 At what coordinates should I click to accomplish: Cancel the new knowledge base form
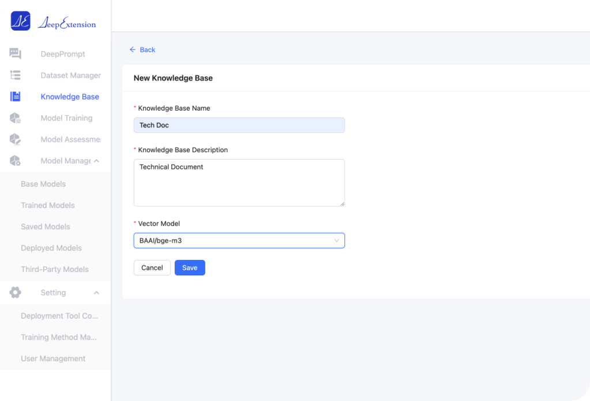(x=152, y=268)
